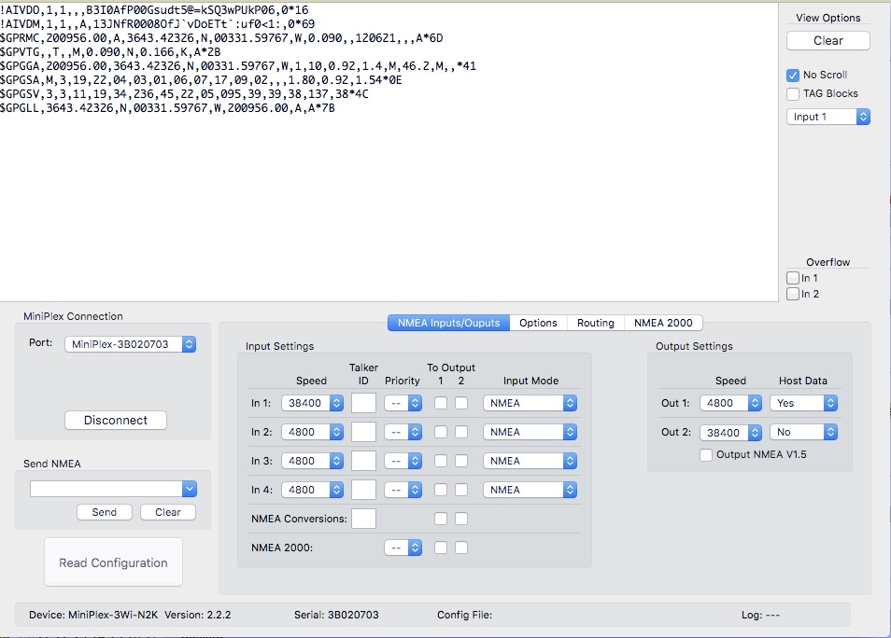The height and width of the screenshot is (638, 891).
Task: Click the In 3 Talker ID field
Action: (363, 461)
